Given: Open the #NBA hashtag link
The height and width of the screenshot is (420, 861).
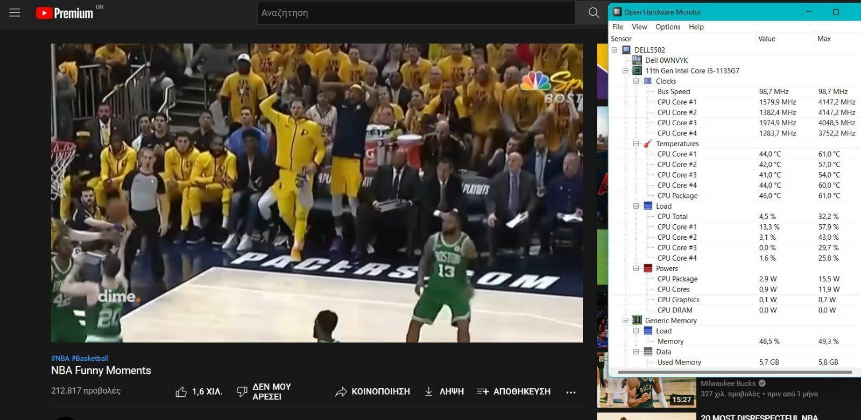Looking at the screenshot, I should [60, 358].
